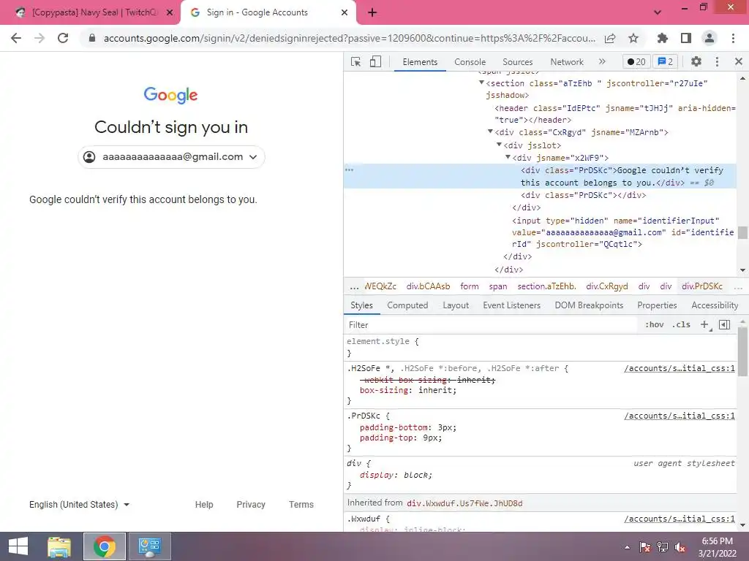
Task: Click the address bar lock icon
Action: pos(92,38)
